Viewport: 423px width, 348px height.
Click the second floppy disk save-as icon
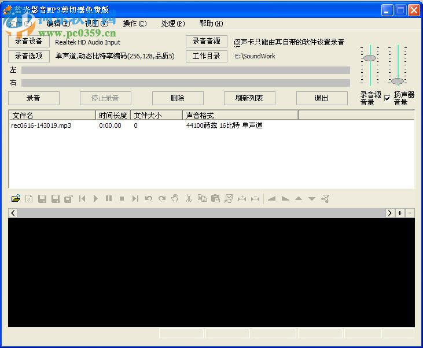tap(56, 199)
